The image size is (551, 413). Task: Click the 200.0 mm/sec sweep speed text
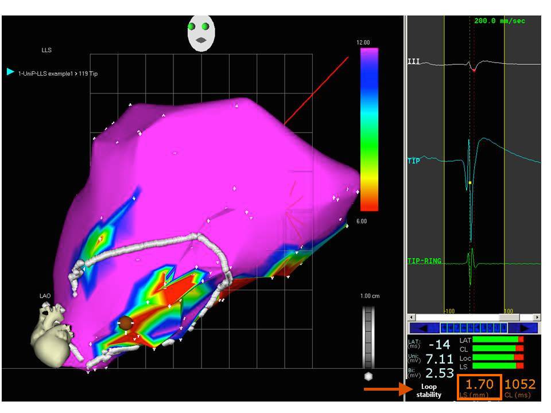[x=499, y=21]
